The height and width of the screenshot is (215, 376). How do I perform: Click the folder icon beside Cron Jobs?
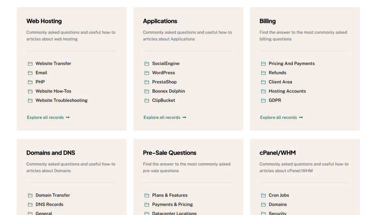[263, 195]
